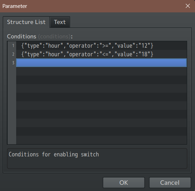This screenshot has height=191, width=195.
Task: Click the "value":"12" text in row 1
Action: pyautogui.click(x=132, y=46)
